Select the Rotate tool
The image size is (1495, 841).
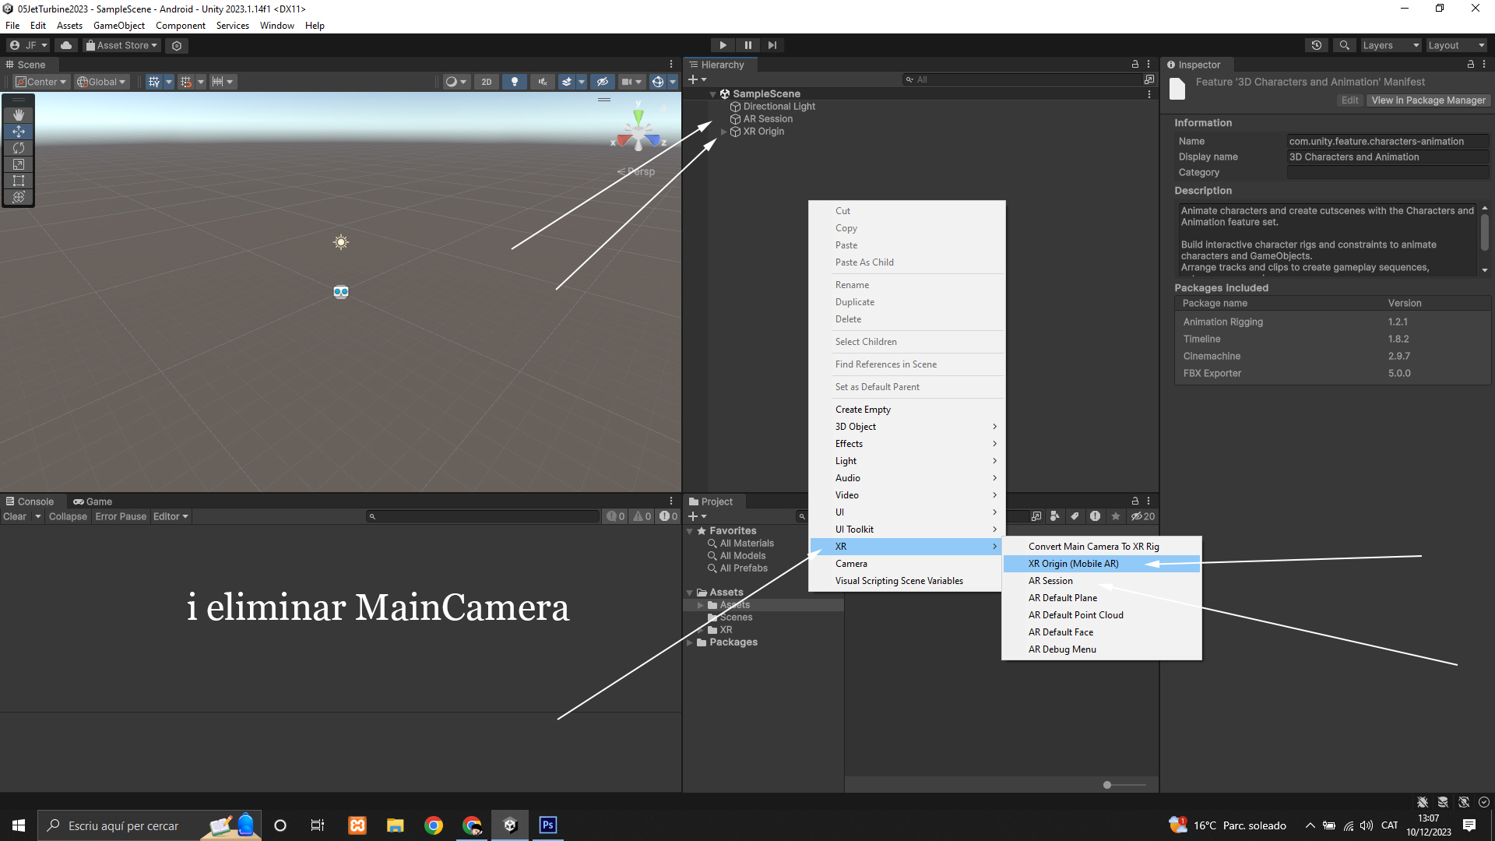tap(19, 148)
